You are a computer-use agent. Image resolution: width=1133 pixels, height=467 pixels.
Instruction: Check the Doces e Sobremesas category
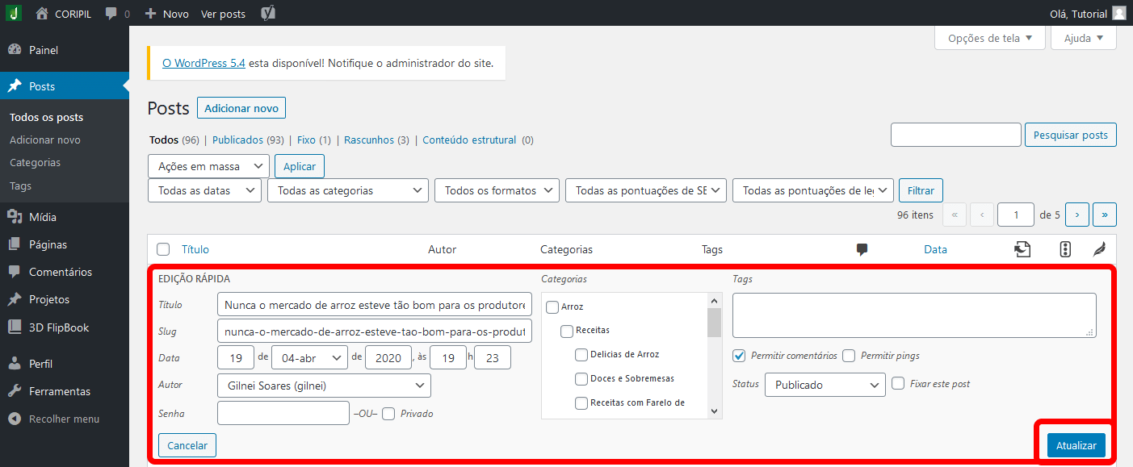[581, 379]
